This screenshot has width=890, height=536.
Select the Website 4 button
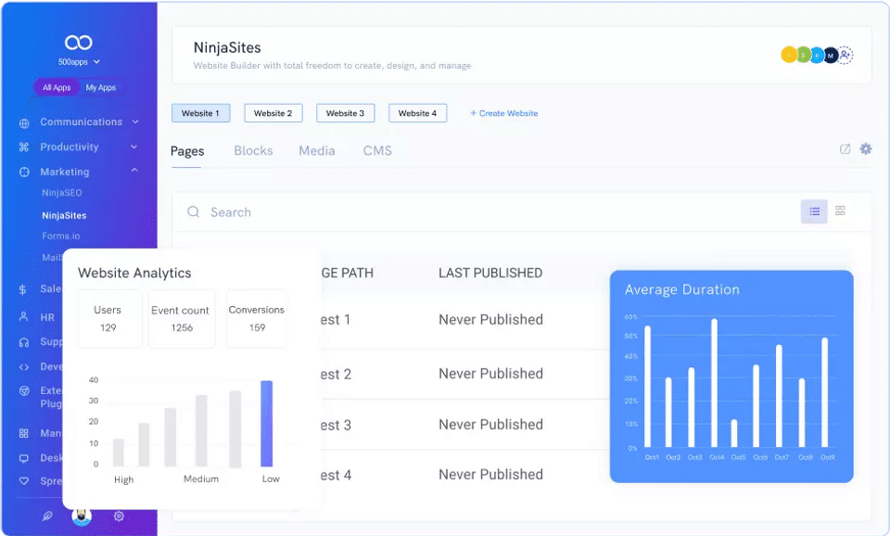[x=418, y=113]
